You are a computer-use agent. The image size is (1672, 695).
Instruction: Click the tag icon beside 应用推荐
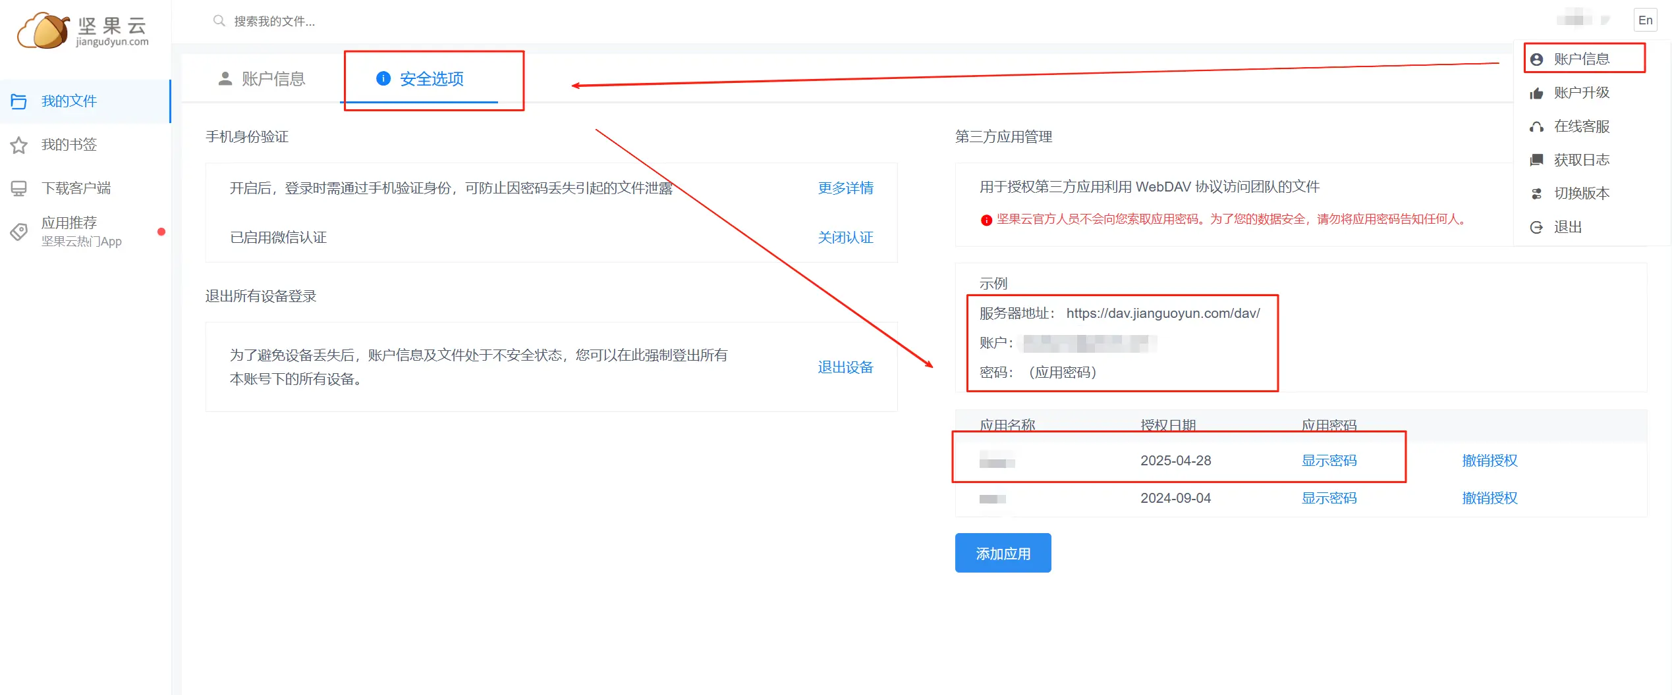[18, 232]
